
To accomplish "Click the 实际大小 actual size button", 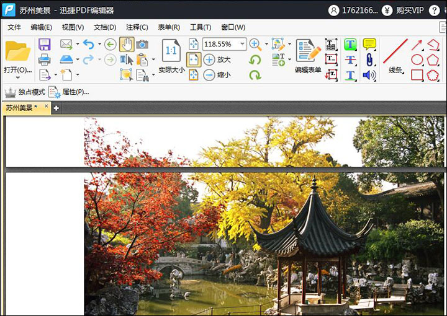I will click(x=171, y=56).
